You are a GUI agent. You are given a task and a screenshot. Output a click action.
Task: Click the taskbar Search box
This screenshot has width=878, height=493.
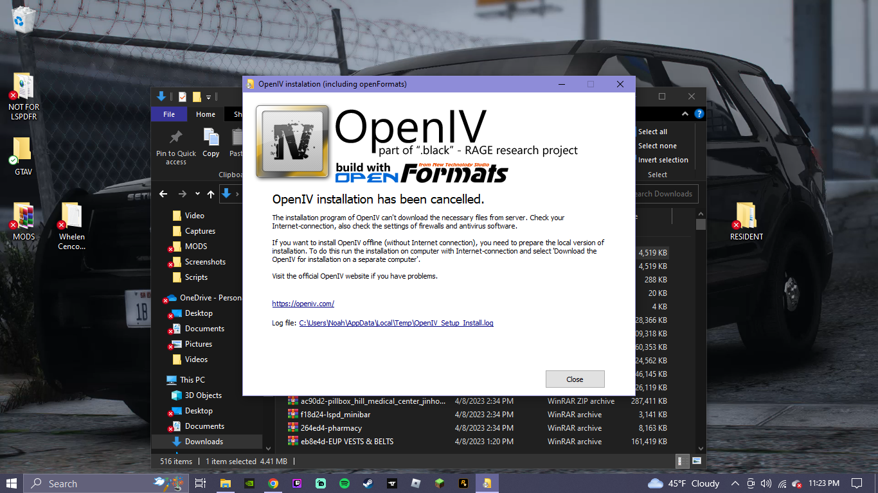tap(107, 483)
